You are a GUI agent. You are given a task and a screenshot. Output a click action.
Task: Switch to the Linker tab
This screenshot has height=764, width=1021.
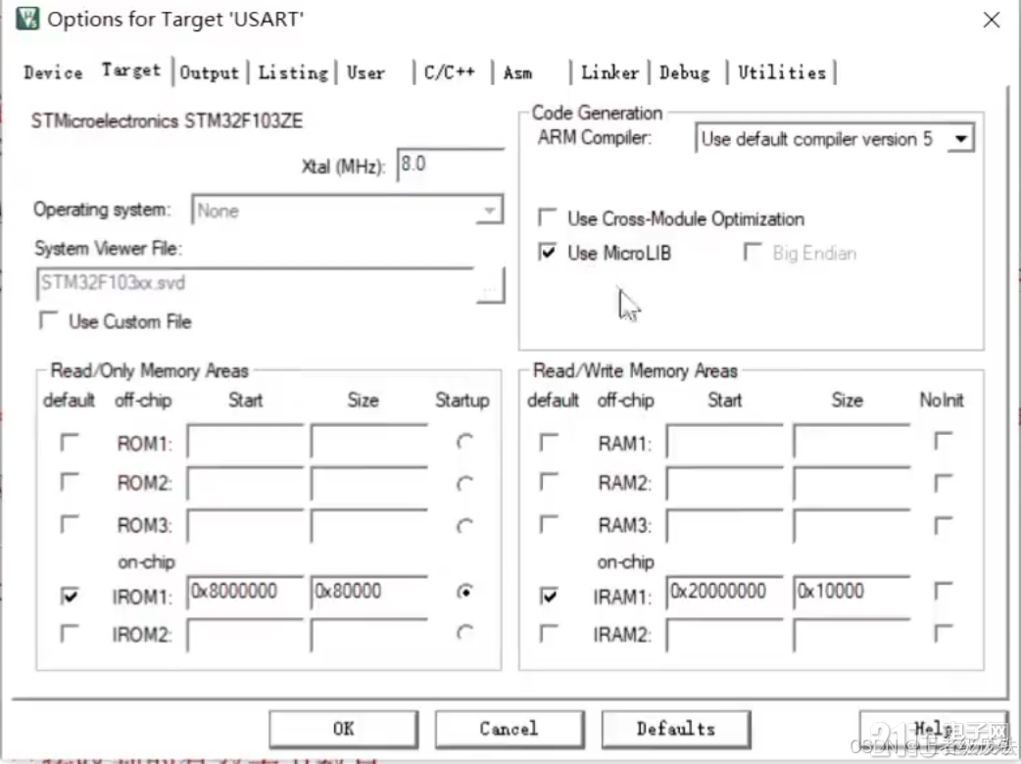pos(610,72)
